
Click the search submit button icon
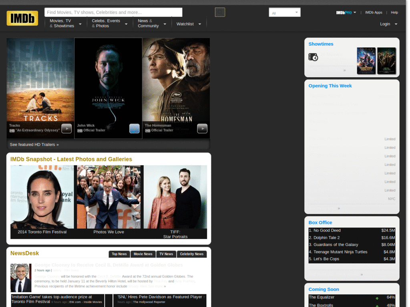click(x=220, y=12)
